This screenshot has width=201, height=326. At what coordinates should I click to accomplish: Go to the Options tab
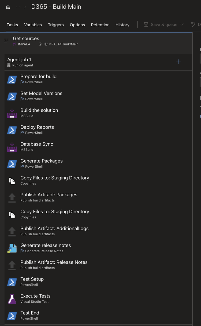point(77,25)
